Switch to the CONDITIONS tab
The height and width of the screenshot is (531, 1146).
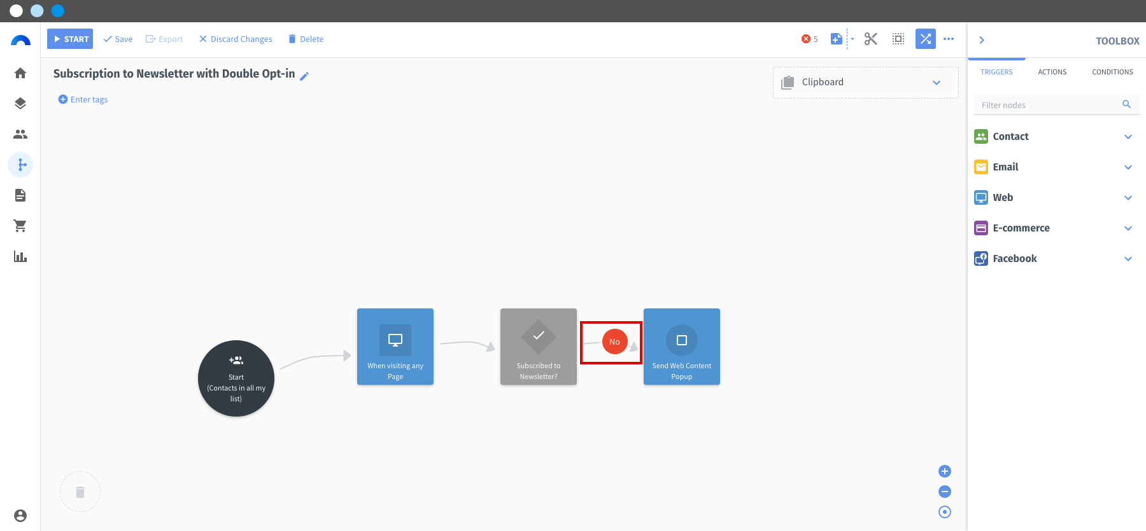tap(1112, 72)
